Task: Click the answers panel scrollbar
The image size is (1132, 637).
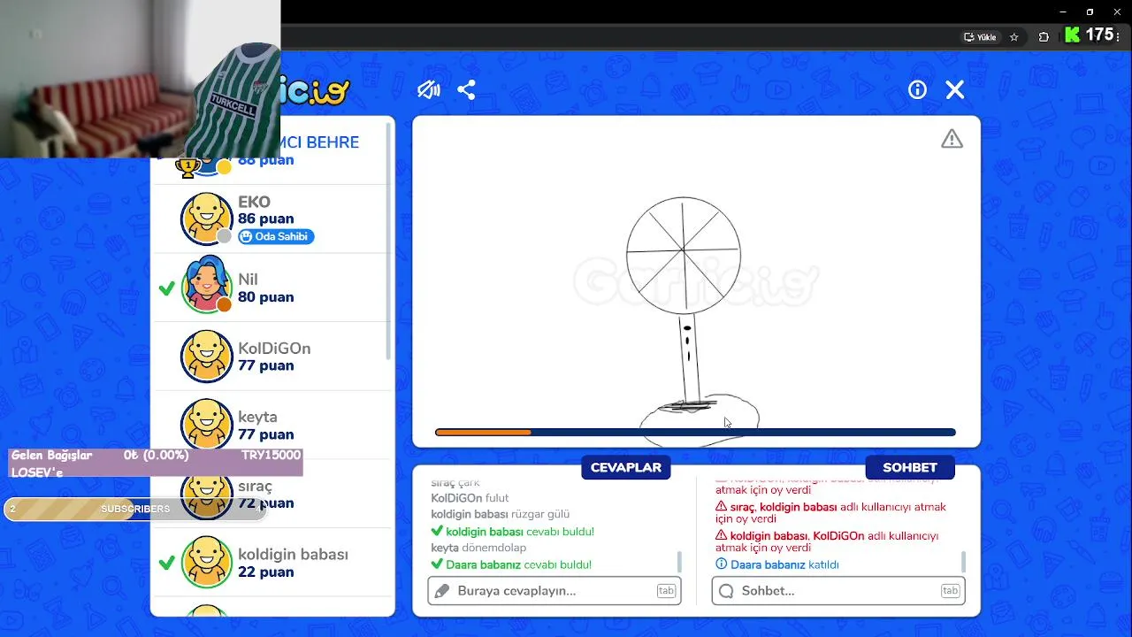Action: tap(679, 561)
